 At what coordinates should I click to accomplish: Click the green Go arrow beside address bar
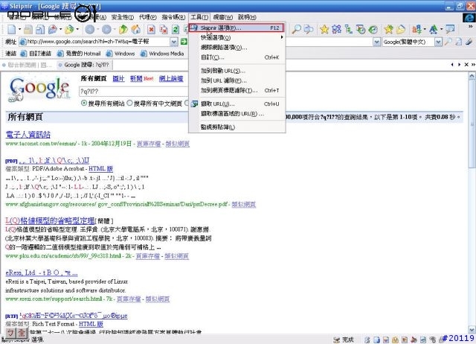click(184, 42)
